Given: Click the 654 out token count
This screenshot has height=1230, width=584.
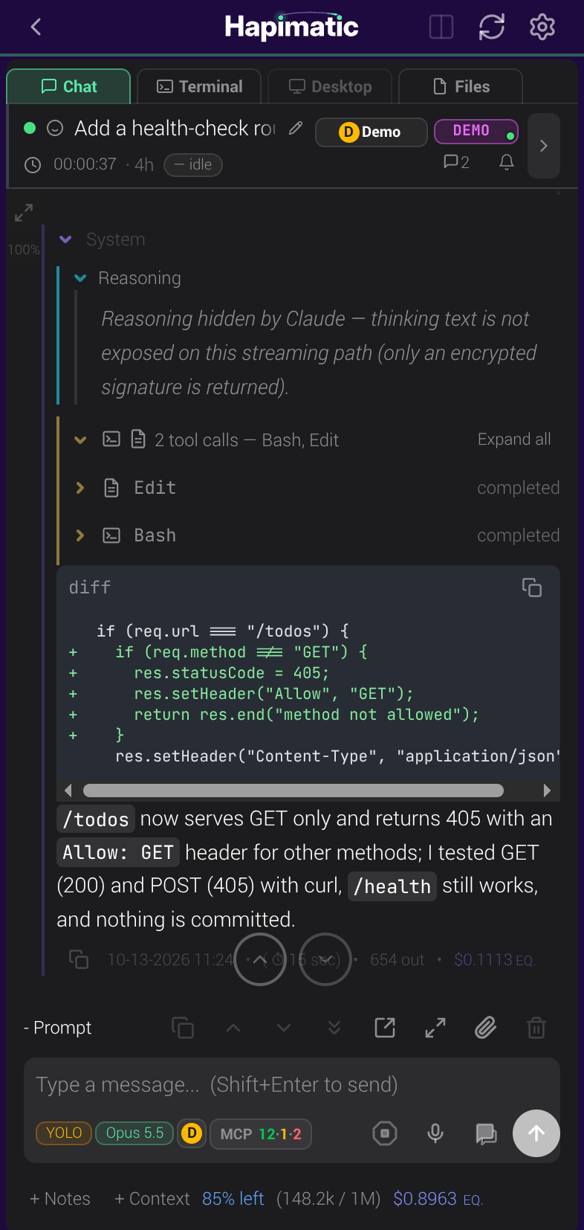Looking at the screenshot, I should (x=398, y=960).
